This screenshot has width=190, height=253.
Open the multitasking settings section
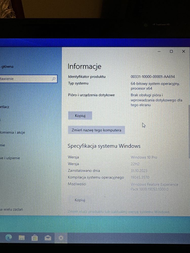[x=11, y=209]
